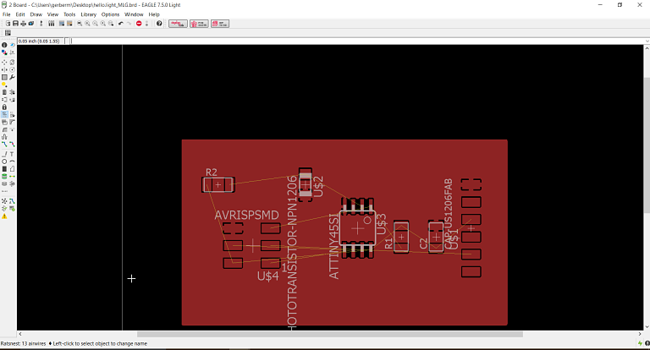Screen dimensions: 650x350
Task: Select the Polygon tool
Action: click(12, 168)
